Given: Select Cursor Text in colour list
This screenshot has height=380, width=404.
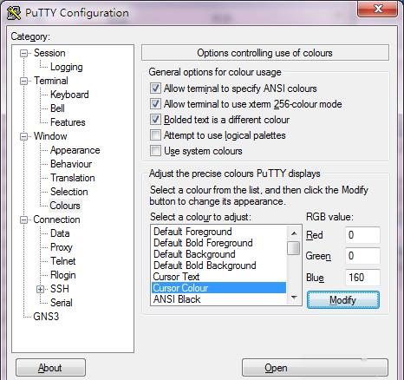Looking at the screenshot, I should [218, 277].
